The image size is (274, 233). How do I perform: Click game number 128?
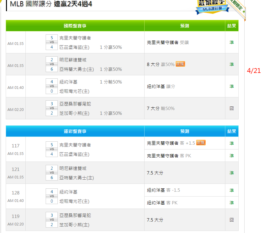pos(15,193)
